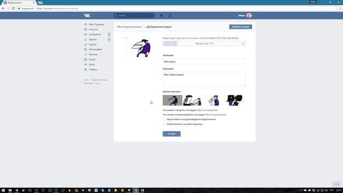The width and height of the screenshot is (343, 193).
Task: Click the user avatar in header
Action: pos(249,16)
